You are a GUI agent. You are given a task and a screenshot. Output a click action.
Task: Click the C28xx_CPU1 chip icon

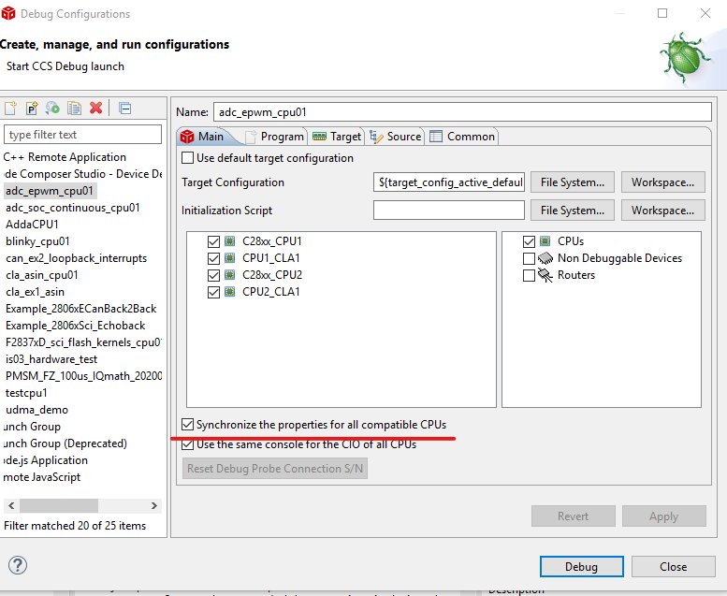(x=229, y=241)
